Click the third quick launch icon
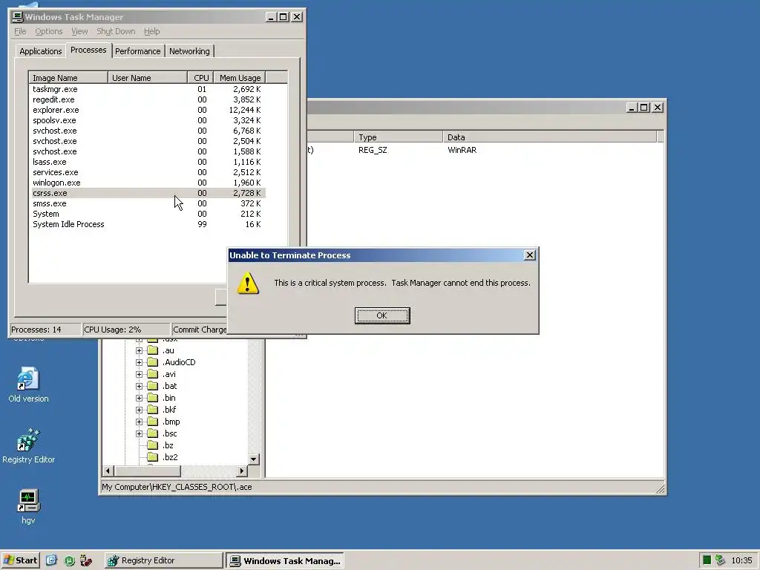The image size is (760, 570). tap(86, 560)
